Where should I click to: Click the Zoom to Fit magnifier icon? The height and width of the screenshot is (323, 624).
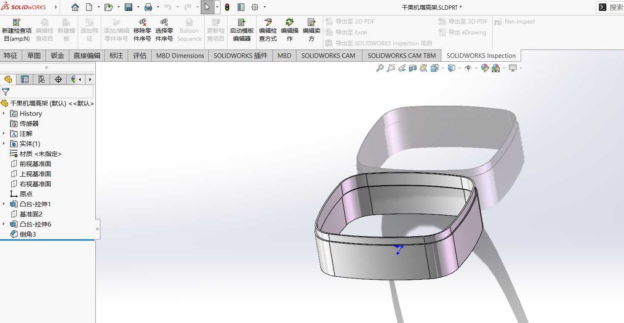(x=380, y=68)
